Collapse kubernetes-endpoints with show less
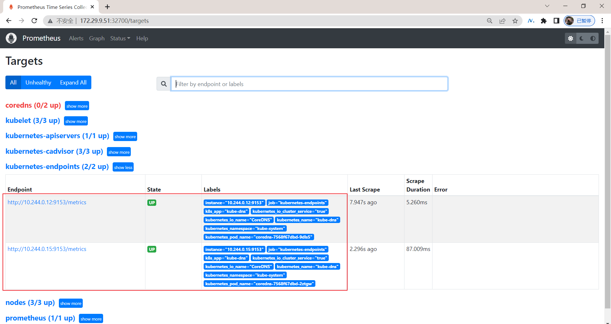Image resolution: width=611 pixels, height=324 pixels. click(x=123, y=167)
